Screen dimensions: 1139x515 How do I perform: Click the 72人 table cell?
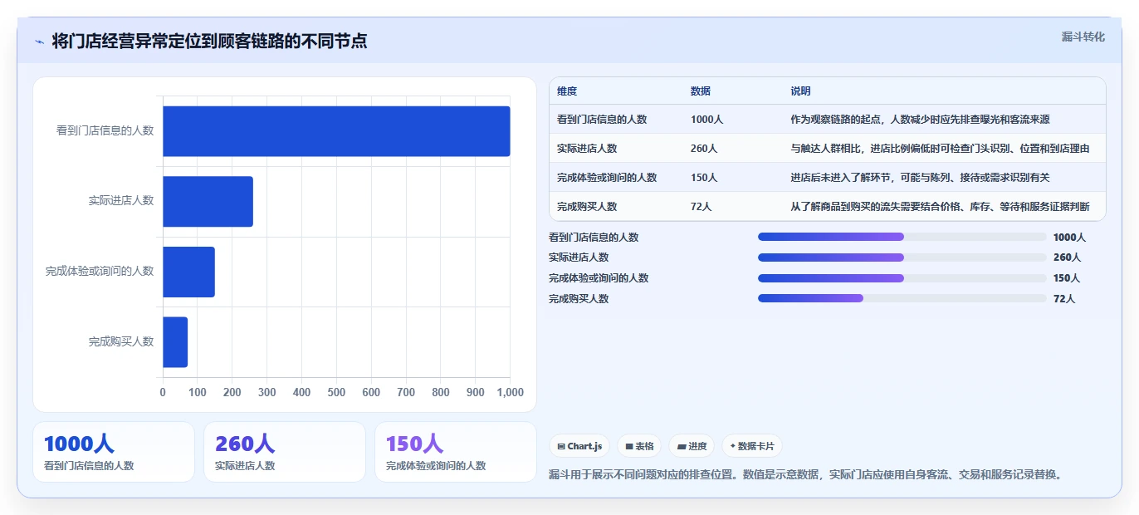tap(701, 207)
